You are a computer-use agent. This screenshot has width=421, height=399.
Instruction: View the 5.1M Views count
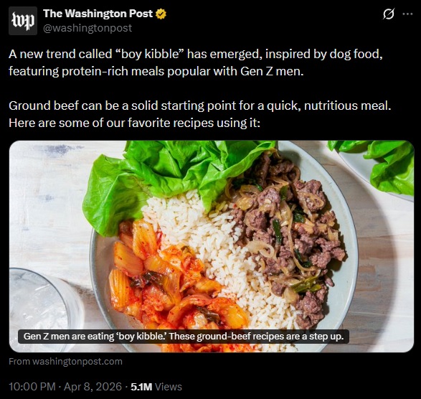(156, 387)
